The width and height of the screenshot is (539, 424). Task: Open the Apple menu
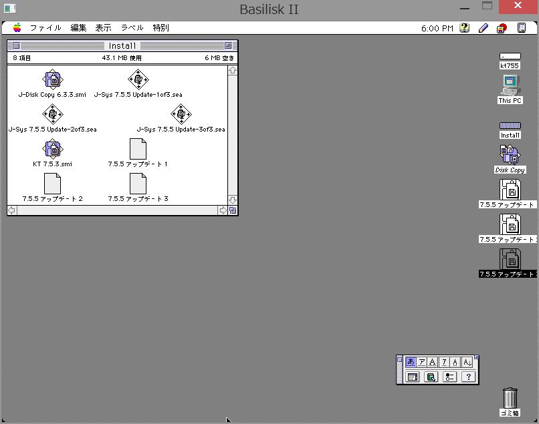coord(17,28)
